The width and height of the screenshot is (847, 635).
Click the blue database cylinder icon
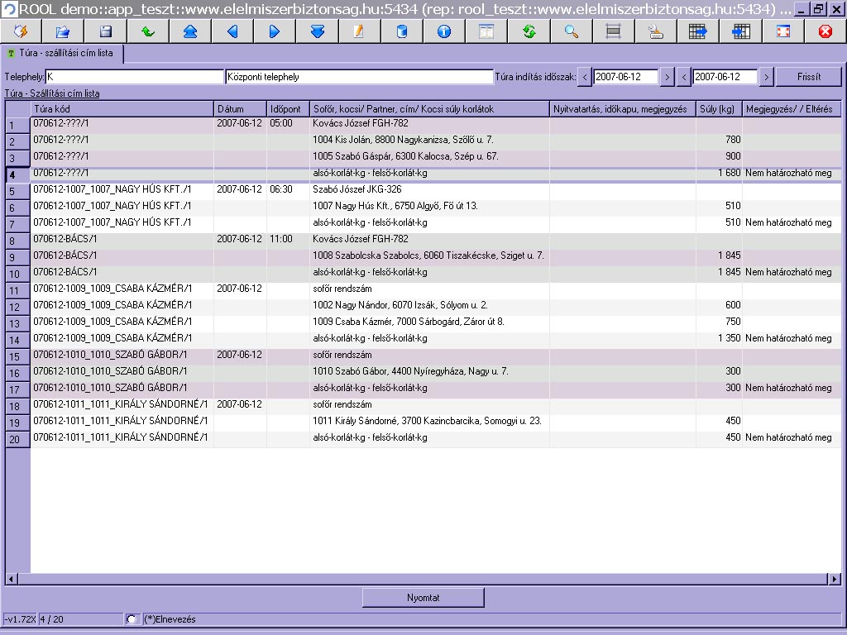(x=401, y=31)
